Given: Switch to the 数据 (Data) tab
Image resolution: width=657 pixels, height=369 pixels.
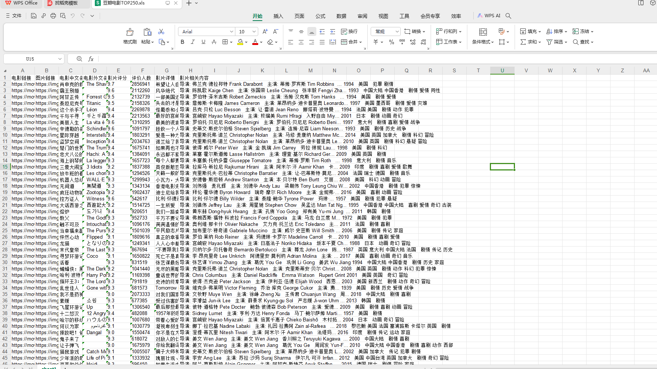Looking at the screenshot, I should 341,16.
